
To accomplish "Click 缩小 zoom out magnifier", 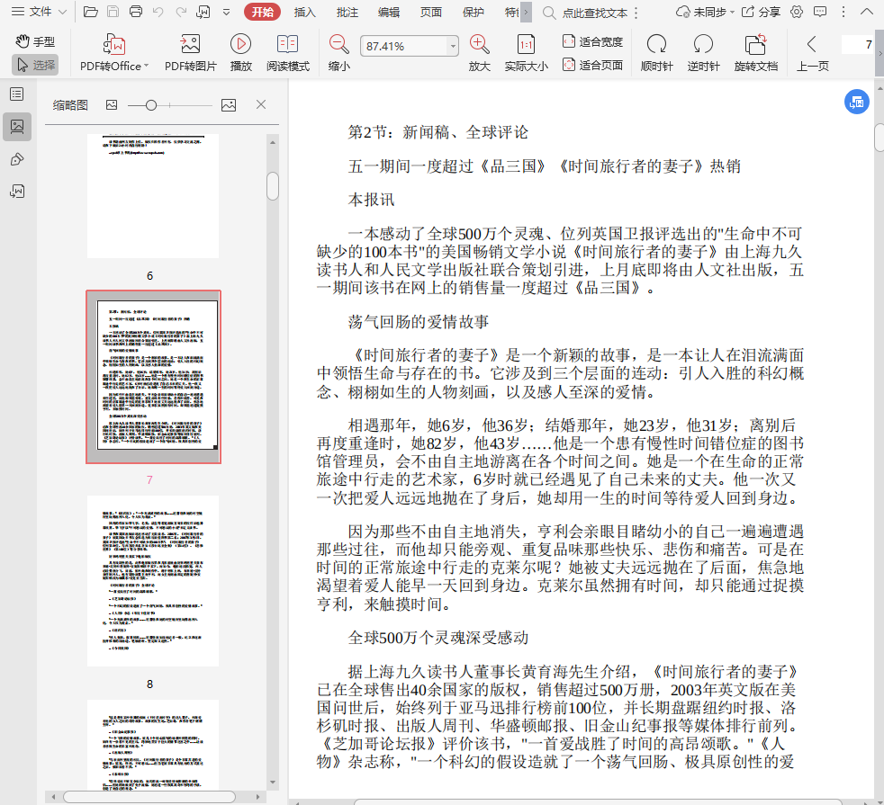I will [338, 53].
